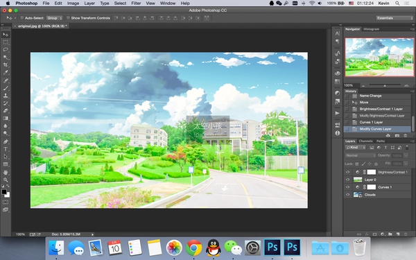416x260 pixels.
Task: Open the Filter menu
Action: [136, 3]
